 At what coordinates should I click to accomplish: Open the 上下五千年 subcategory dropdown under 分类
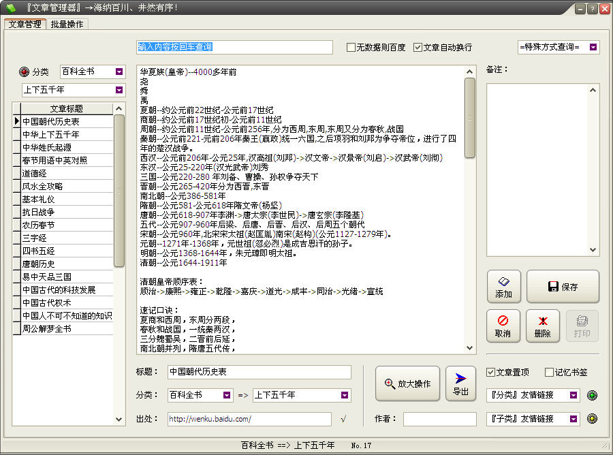(x=119, y=90)
